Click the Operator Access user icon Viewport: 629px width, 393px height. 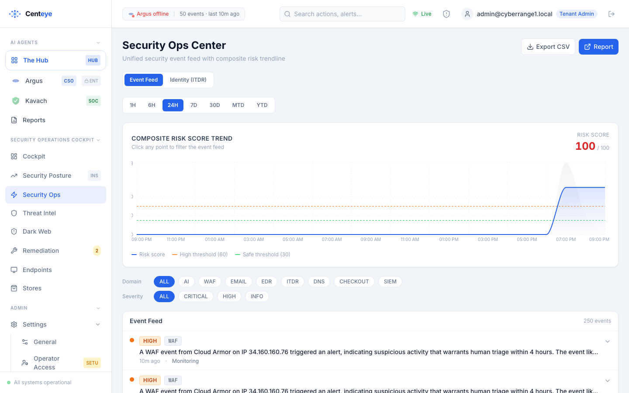[x=25, y=363]
